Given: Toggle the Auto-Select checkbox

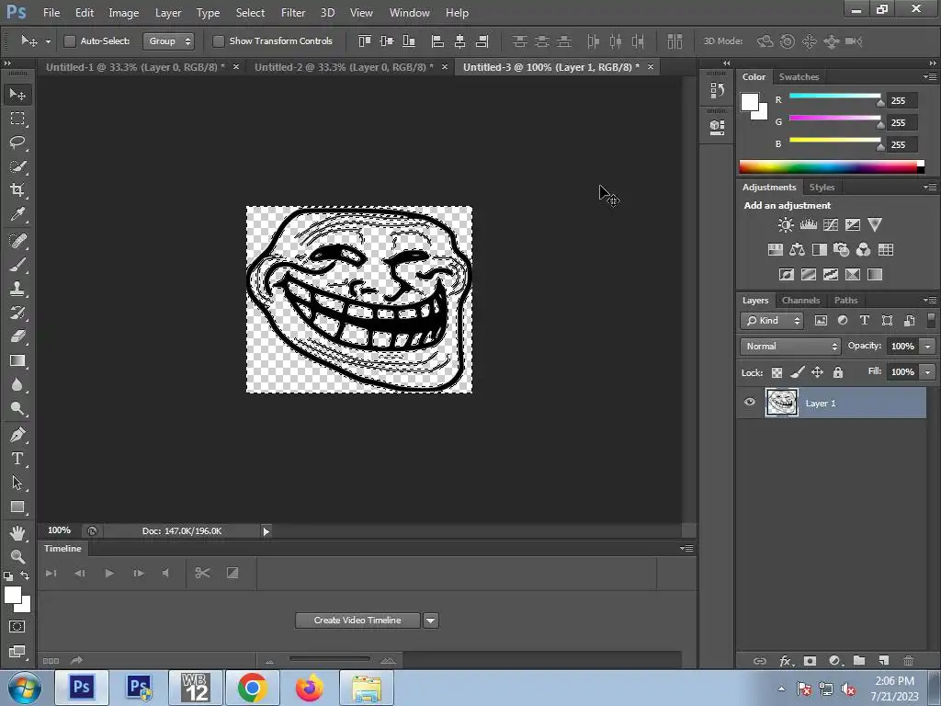Looking at the screenshot, I should [70, 40].
